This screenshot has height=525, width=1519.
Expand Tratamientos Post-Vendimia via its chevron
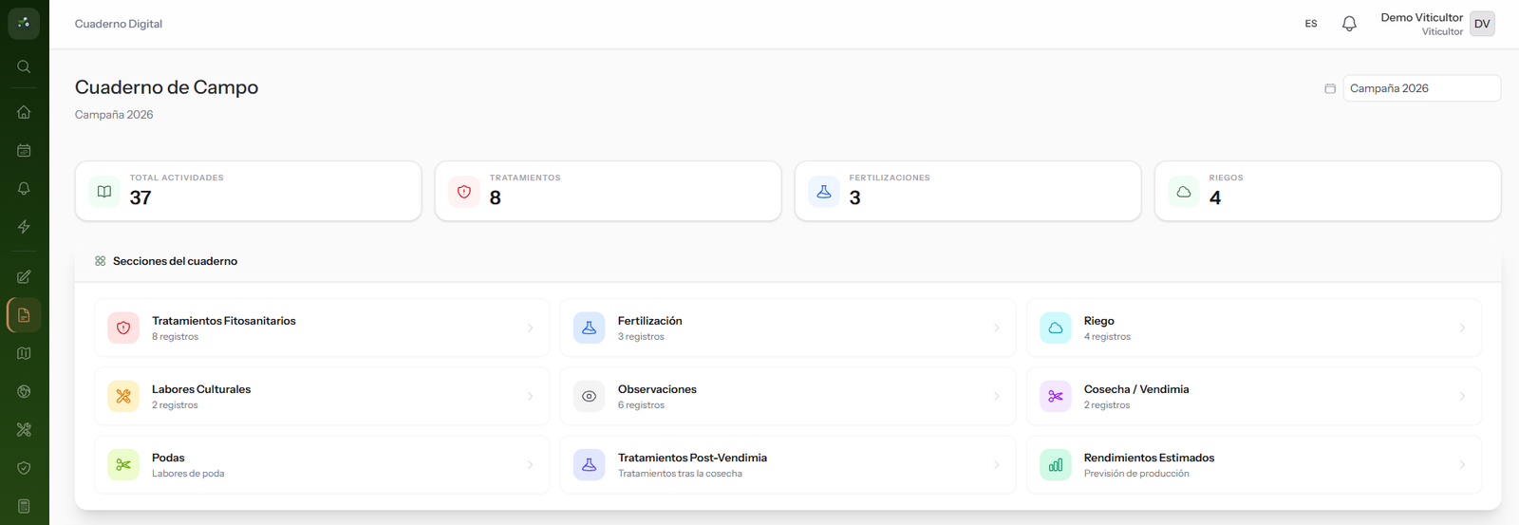pos(996,464)
